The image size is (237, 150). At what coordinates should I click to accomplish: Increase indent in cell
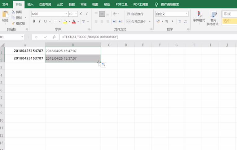tap(121, 21)
